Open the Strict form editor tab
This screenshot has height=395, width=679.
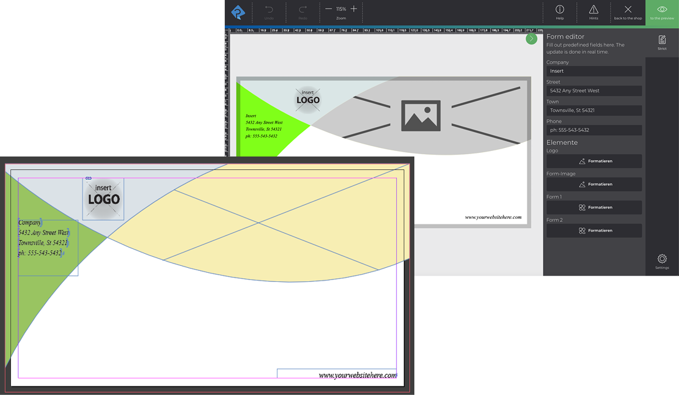(x=662, y=42)
